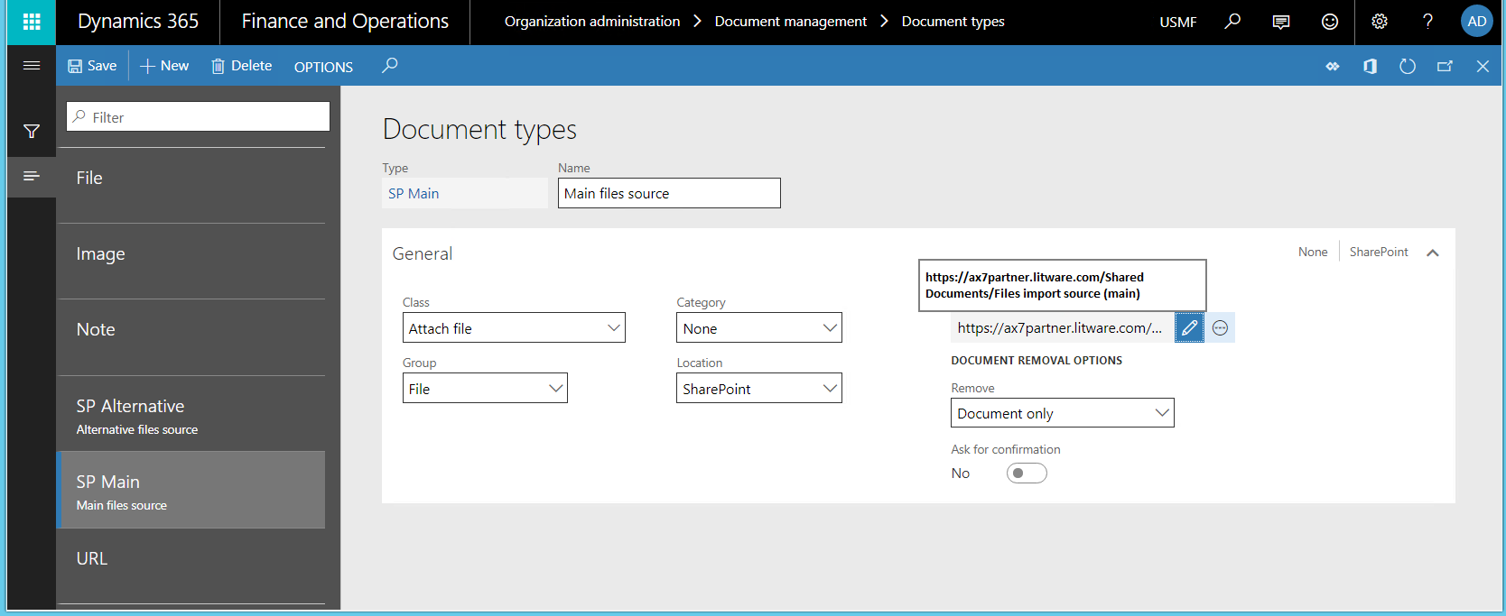This screenshot has width=1506, height=616.
Task: Open form in new window icon
Action: [1446, 67]
